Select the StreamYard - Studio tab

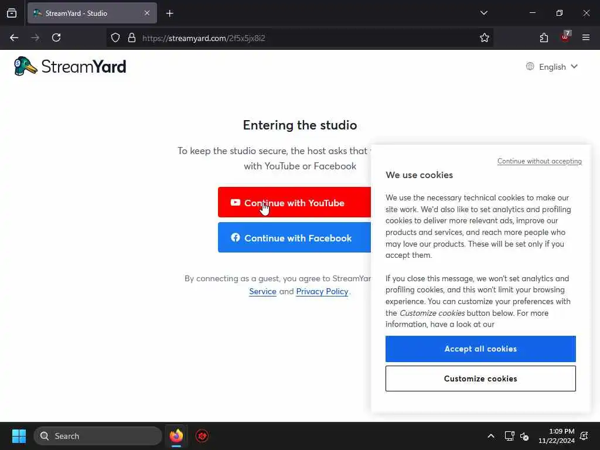pyautogui.click(x=92, y=13)
